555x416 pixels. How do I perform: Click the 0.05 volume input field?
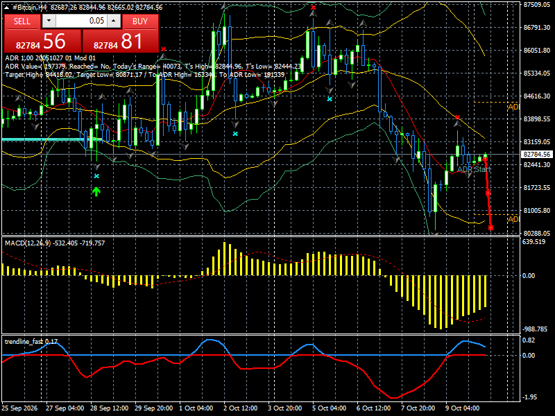click(81, 21)
